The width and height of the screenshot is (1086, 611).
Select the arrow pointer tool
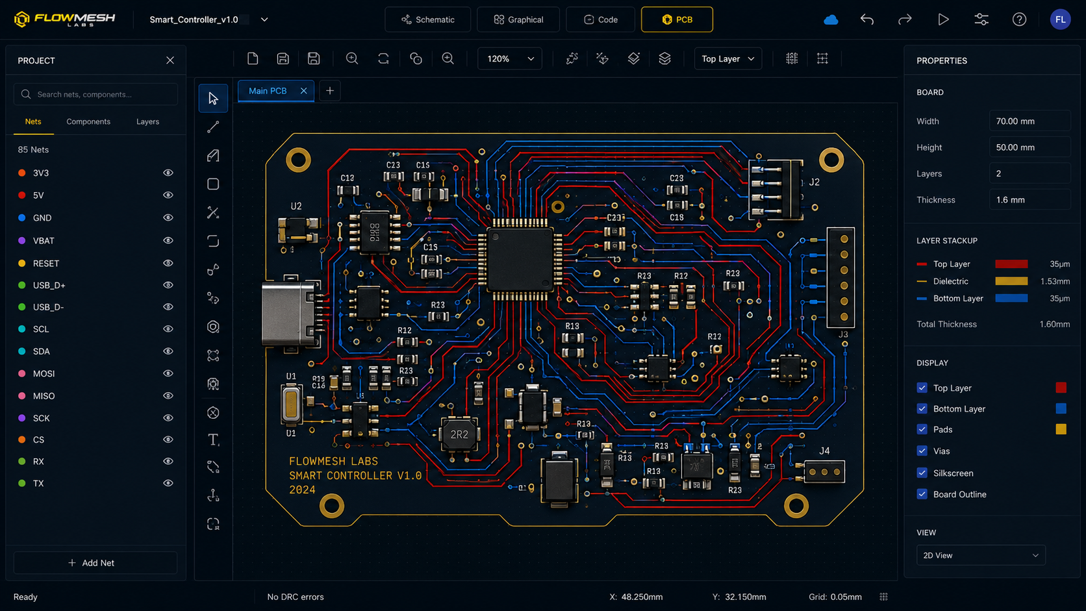coord(213,99)
